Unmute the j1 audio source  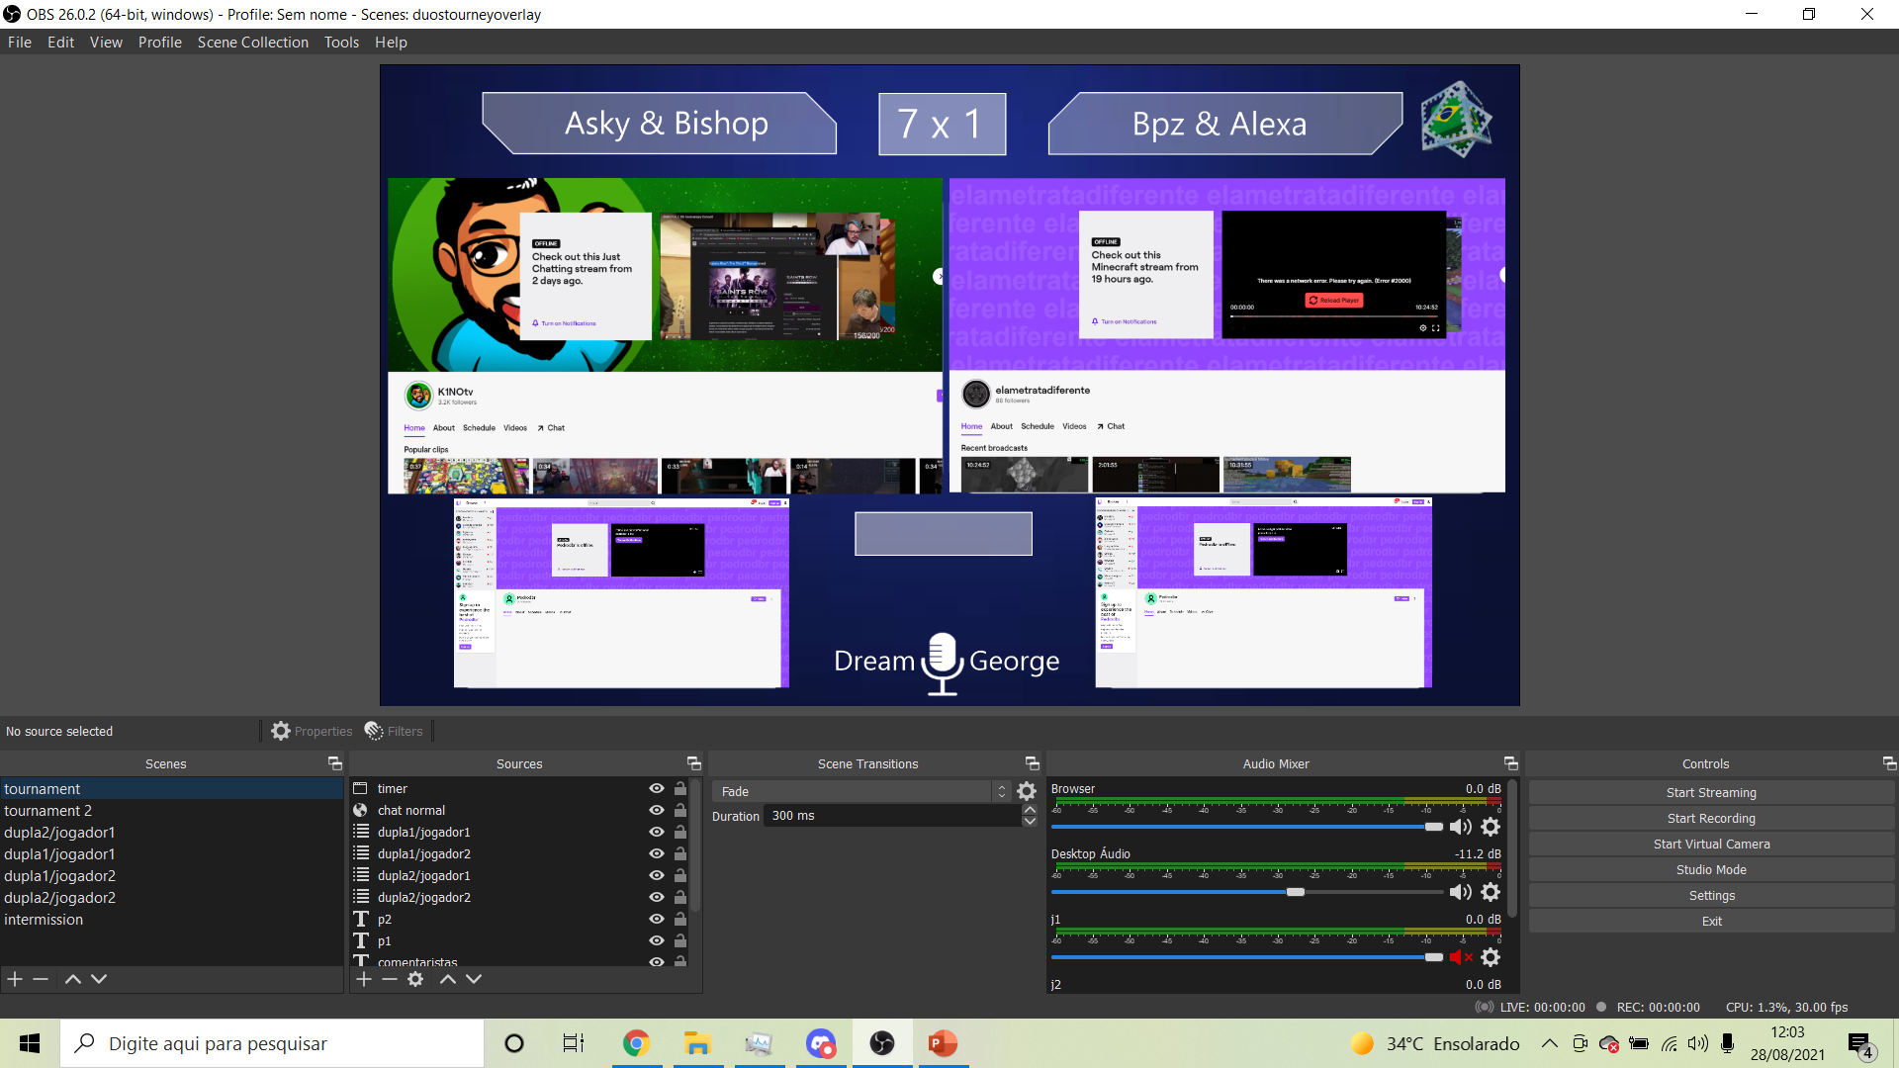tap(1460, 957)
